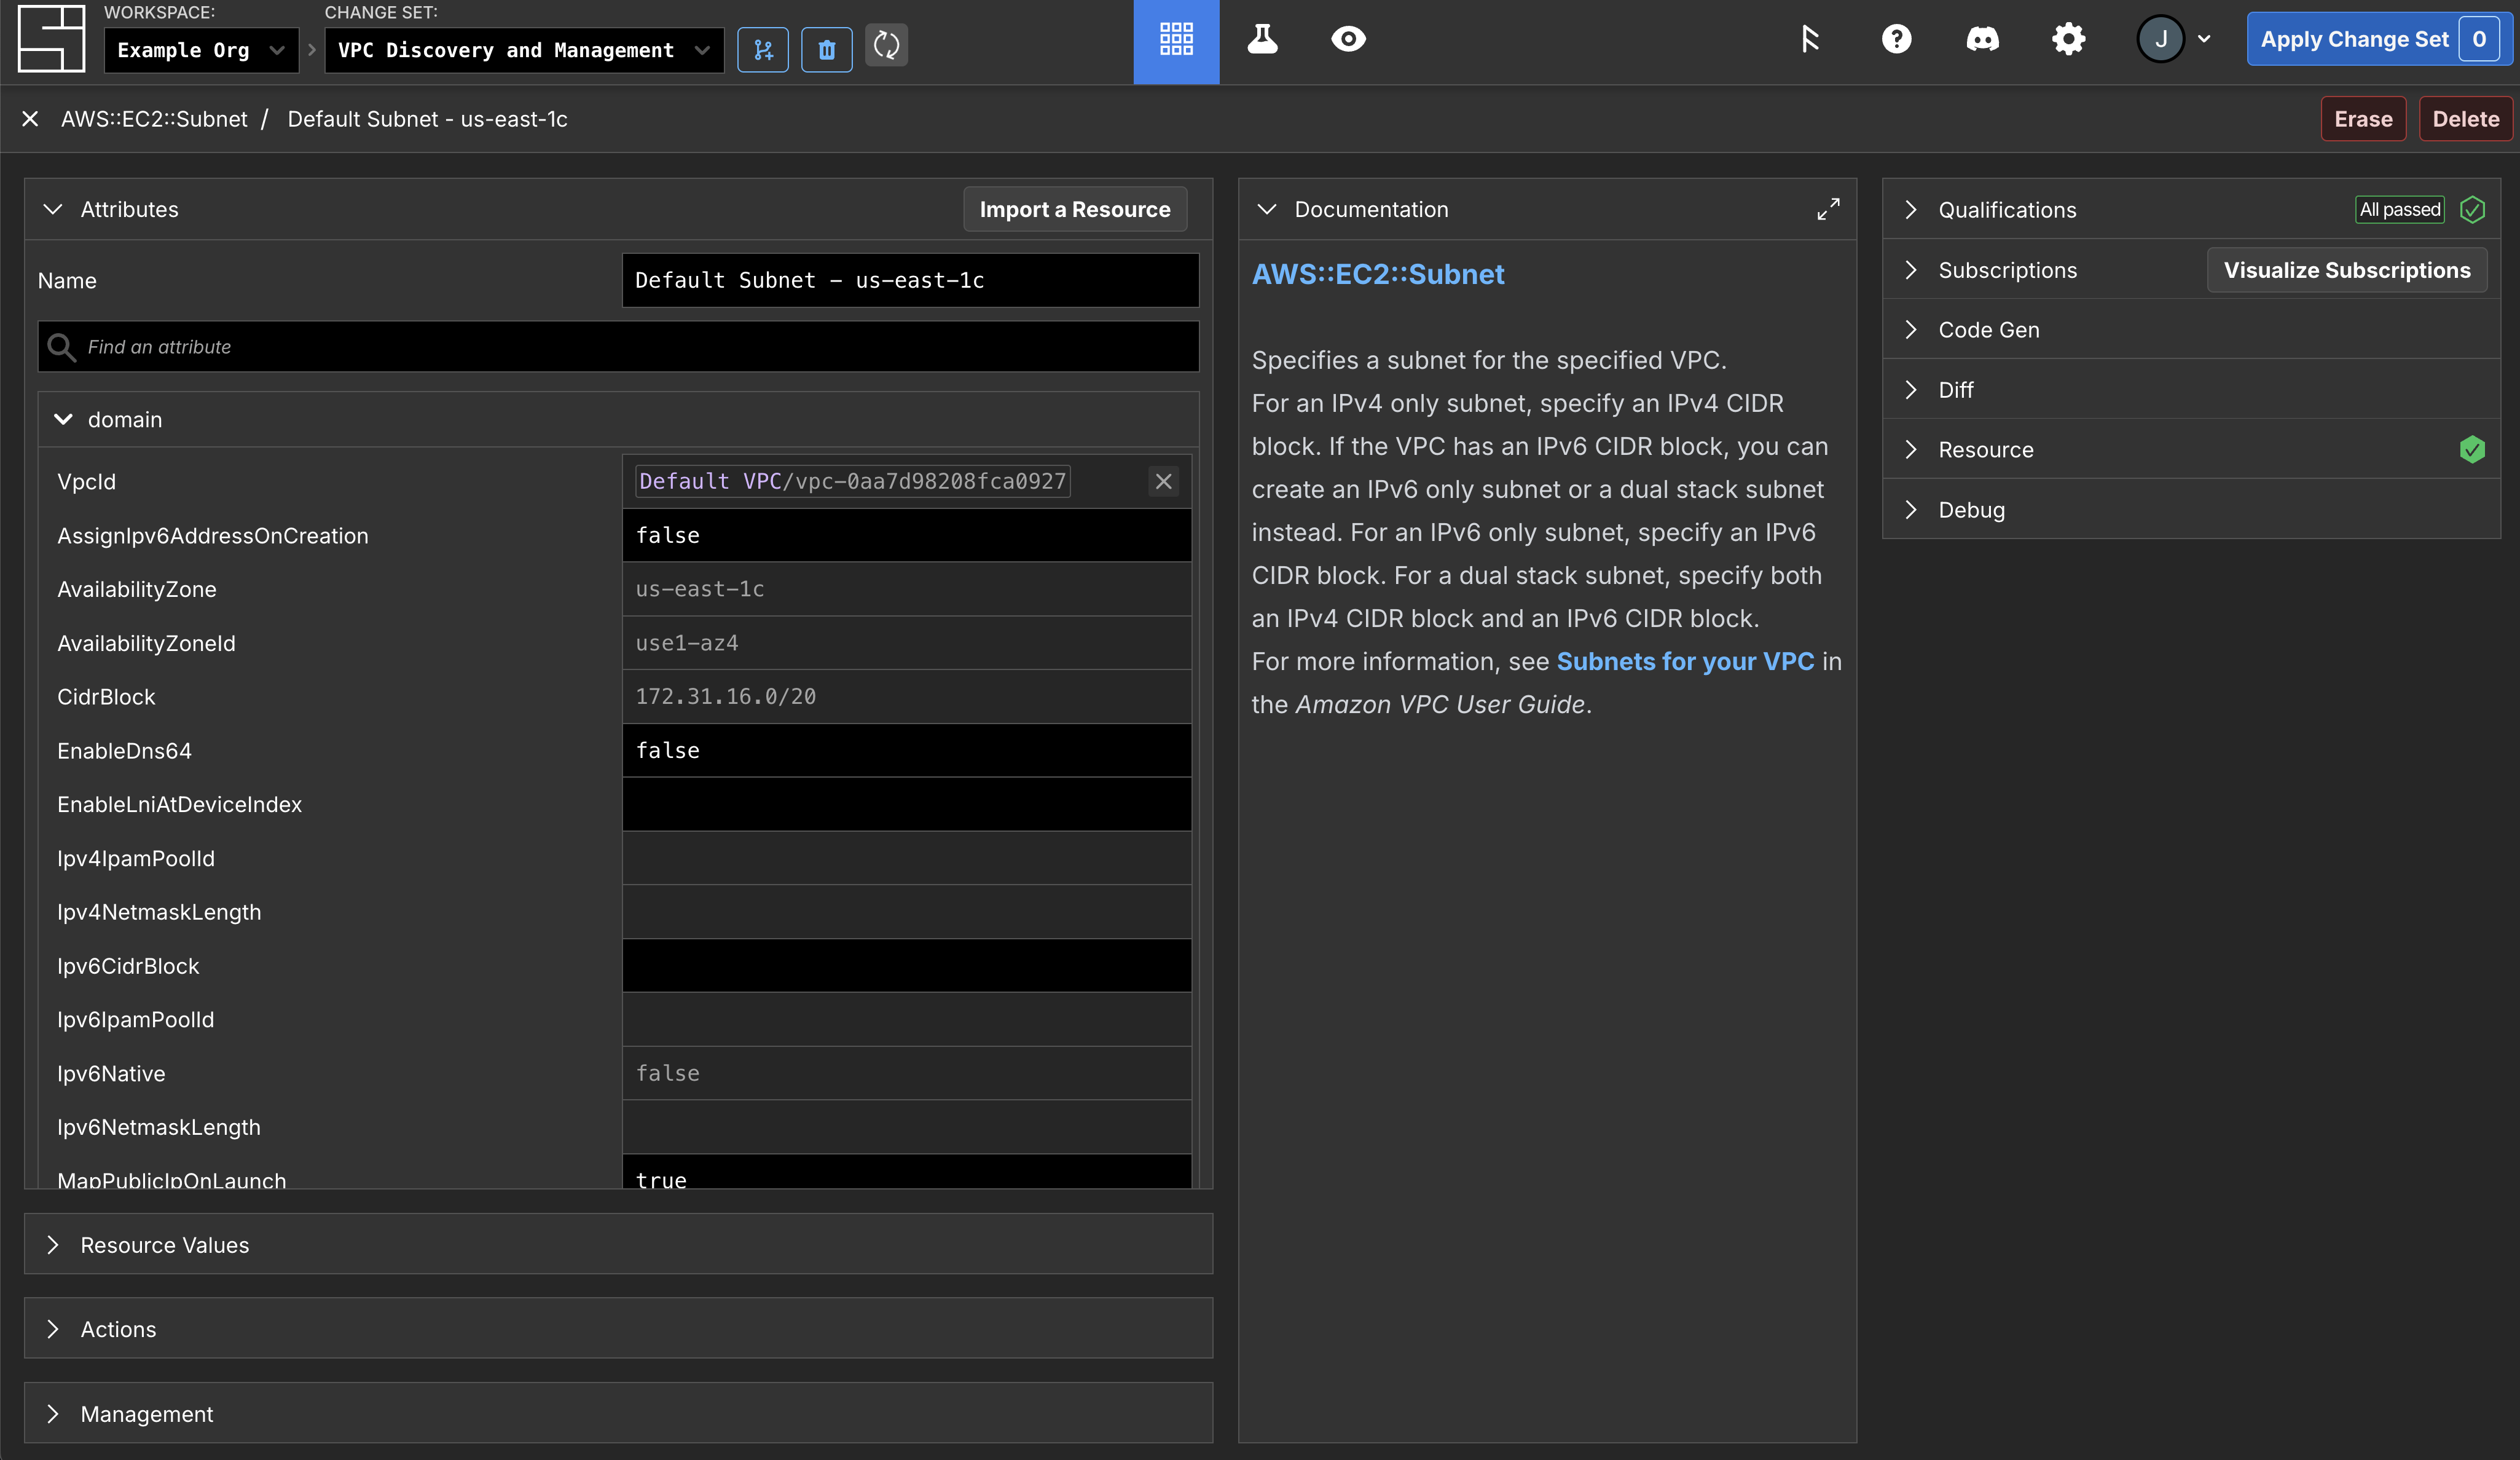
Task: Collapse the Attributes panel
Action: point(53,209)
